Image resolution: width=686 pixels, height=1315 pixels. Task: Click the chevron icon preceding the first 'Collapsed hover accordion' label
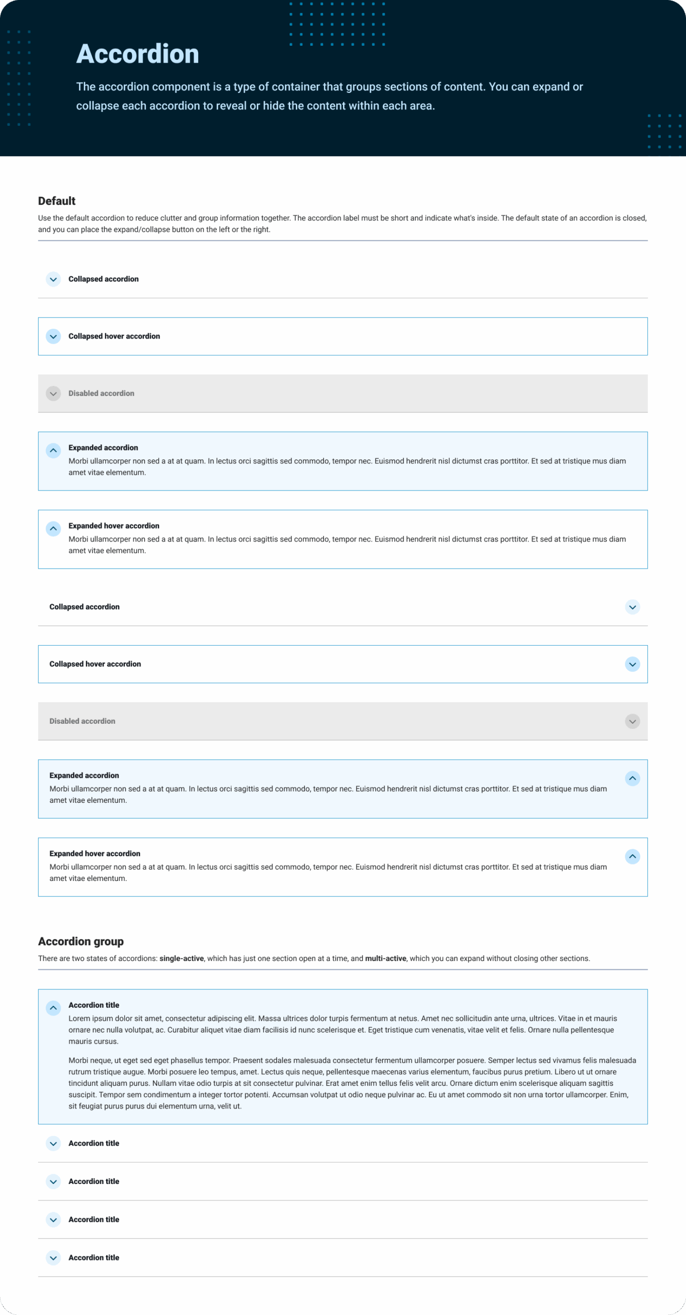53,336
